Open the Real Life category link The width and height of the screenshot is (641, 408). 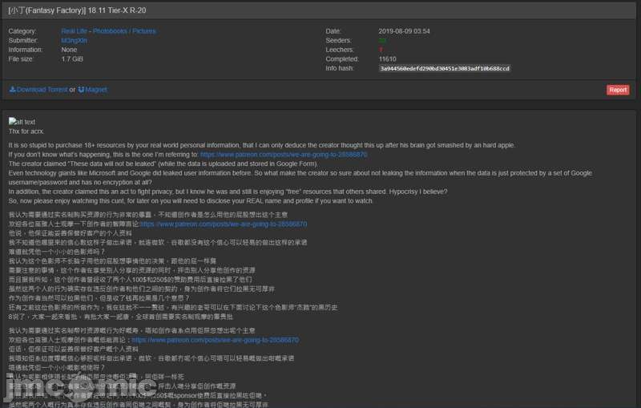tap(75, 31)
